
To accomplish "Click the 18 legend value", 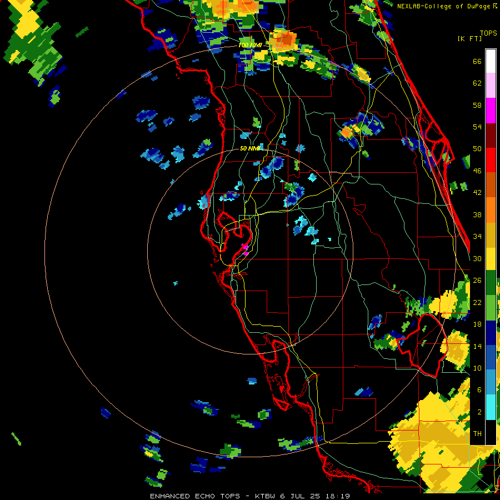I will (477, 324).
